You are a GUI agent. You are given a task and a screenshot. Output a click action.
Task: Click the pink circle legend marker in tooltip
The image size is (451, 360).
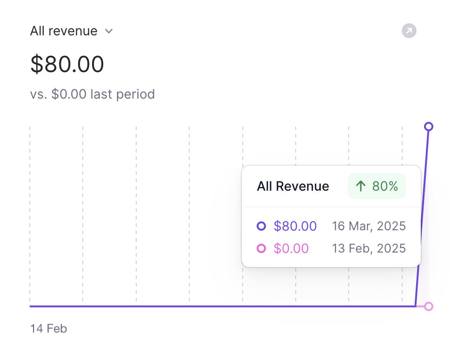261,248
